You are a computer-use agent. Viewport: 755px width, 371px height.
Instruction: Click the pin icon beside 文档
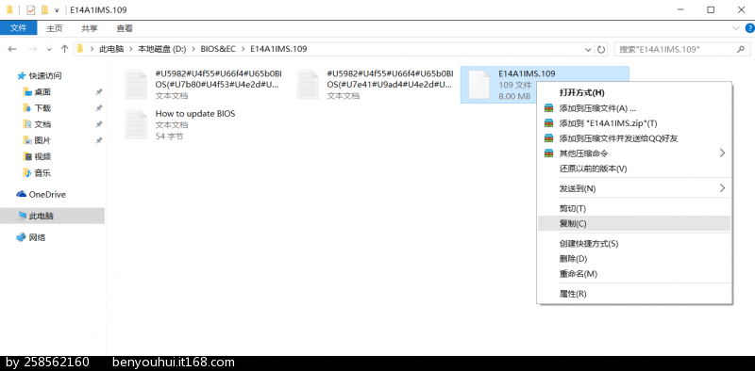(99, 124)
